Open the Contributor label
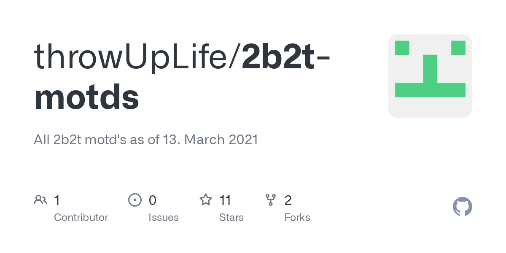 [x=81, y=218]
